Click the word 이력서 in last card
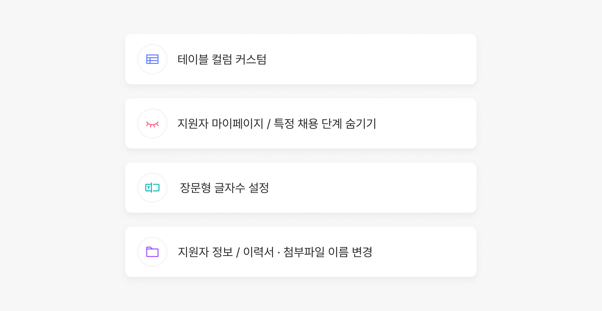Screen dimensions: 602x311 tap(258, 252)
